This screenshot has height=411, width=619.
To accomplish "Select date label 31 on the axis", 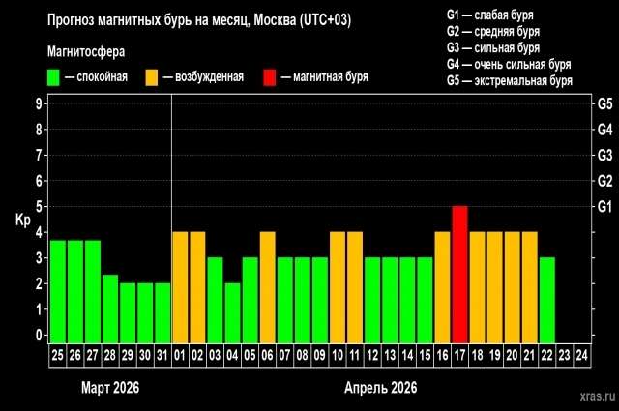I will (162, 355).
